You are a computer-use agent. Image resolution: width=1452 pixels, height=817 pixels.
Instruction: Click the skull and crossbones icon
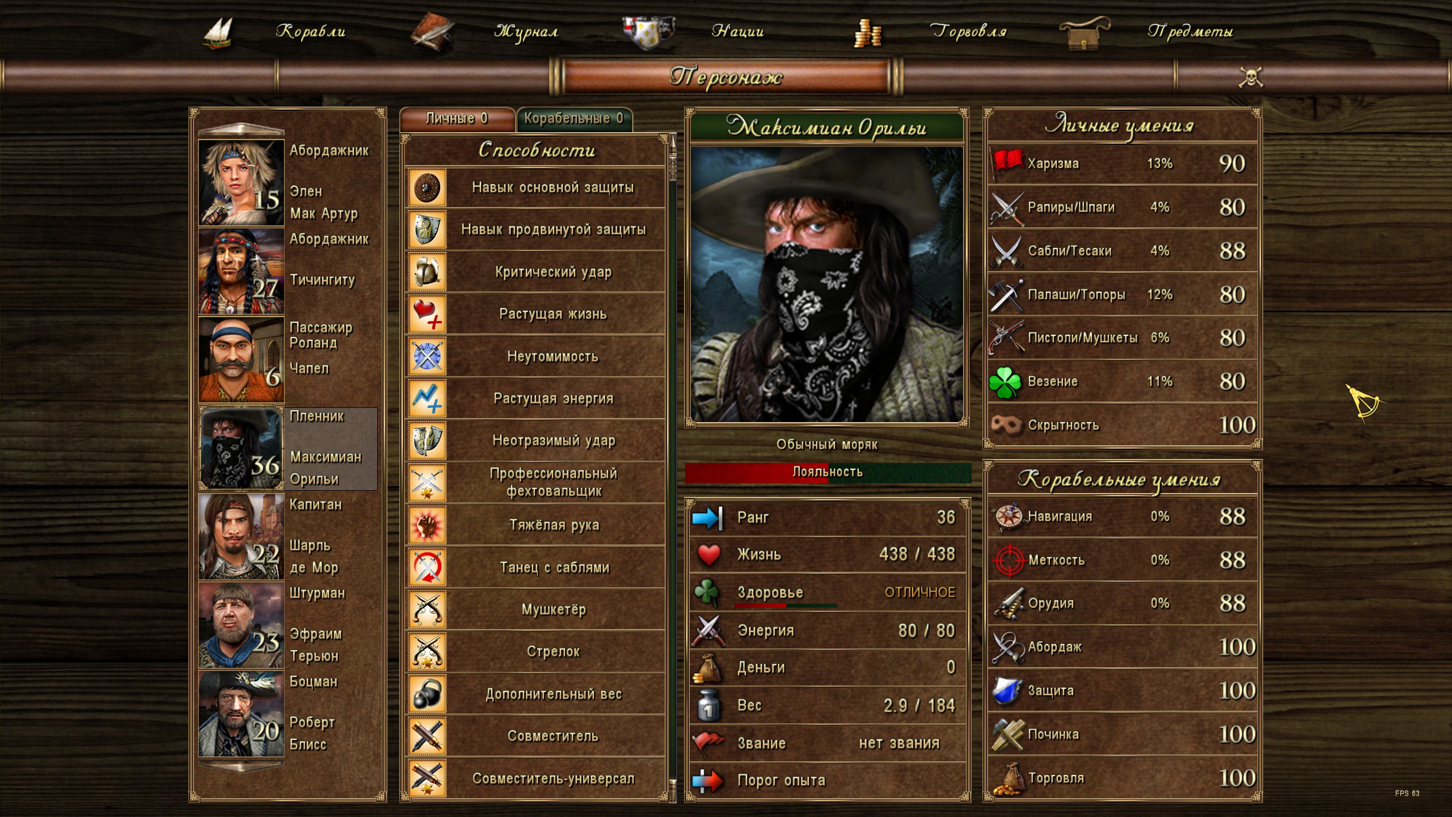(x=1251, y=77)
